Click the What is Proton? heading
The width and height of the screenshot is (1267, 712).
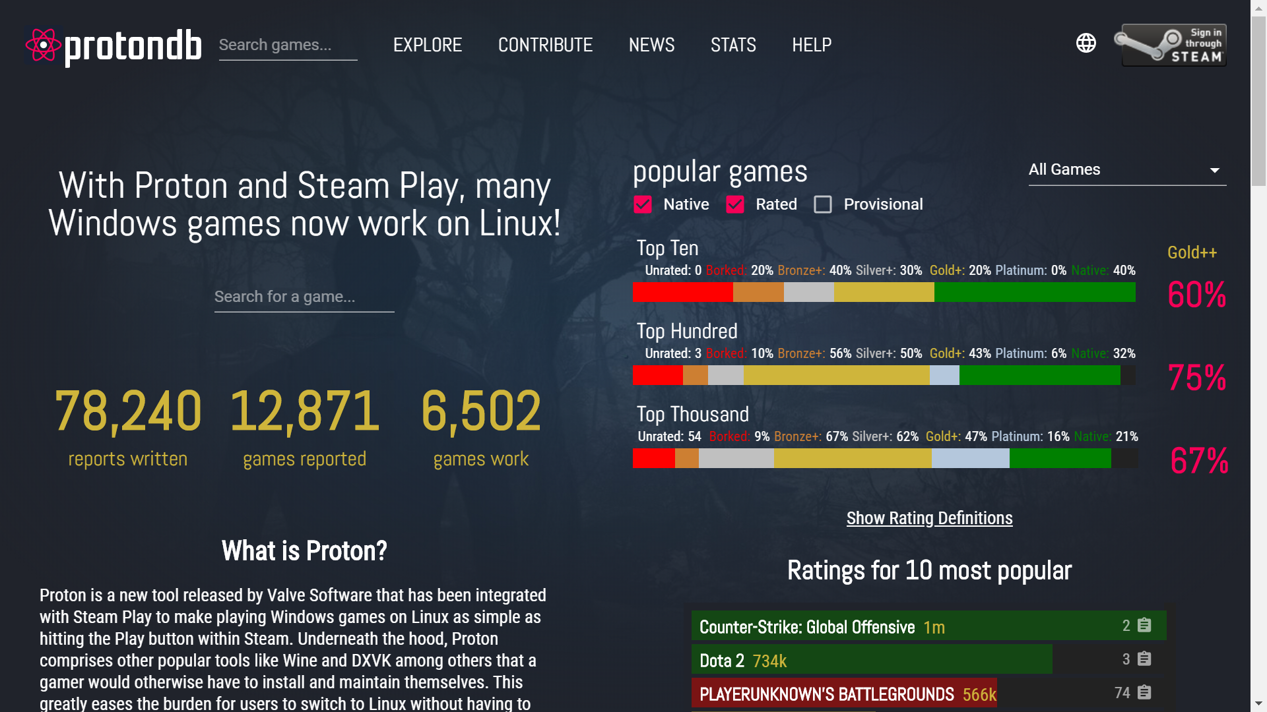[304, 551]
